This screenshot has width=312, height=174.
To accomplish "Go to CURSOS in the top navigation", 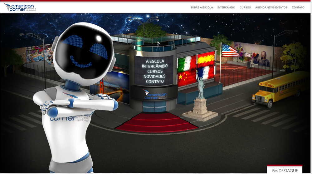I will point(245,7).
